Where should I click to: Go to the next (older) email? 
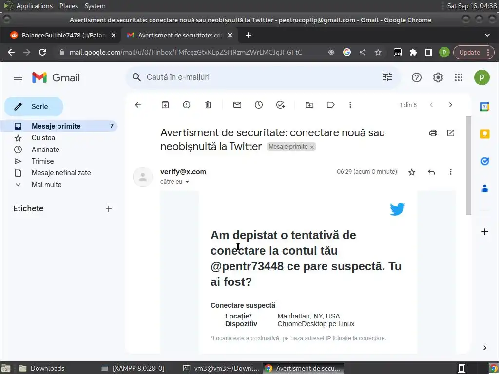coord(451,105)
